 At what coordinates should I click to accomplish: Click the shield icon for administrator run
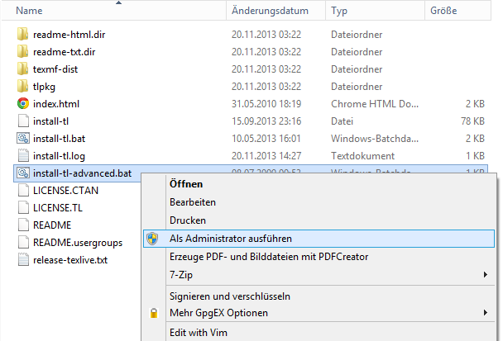pyautogui.click(x=152, y=239)
